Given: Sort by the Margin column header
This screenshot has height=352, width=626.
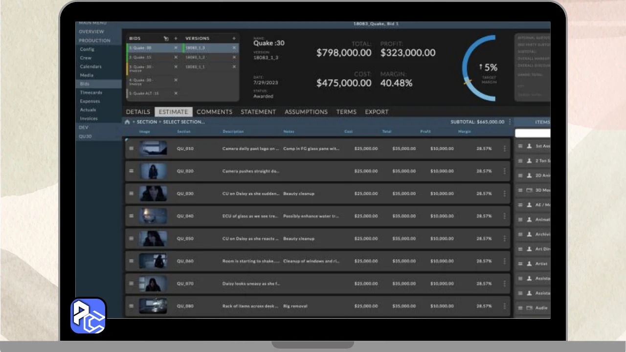Looking at the screenshot, I should tap(465, 132).
